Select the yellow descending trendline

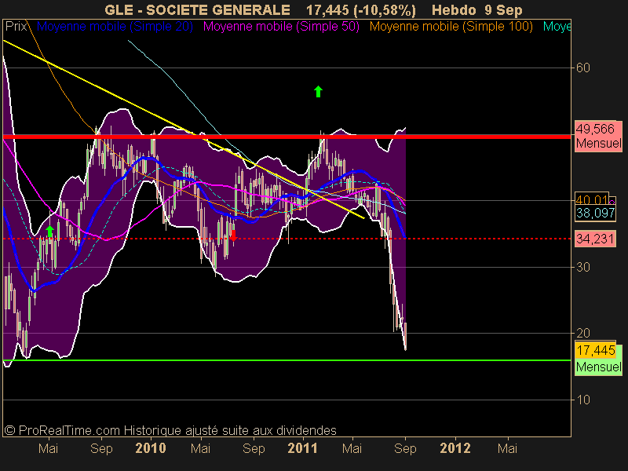point(184,129)
